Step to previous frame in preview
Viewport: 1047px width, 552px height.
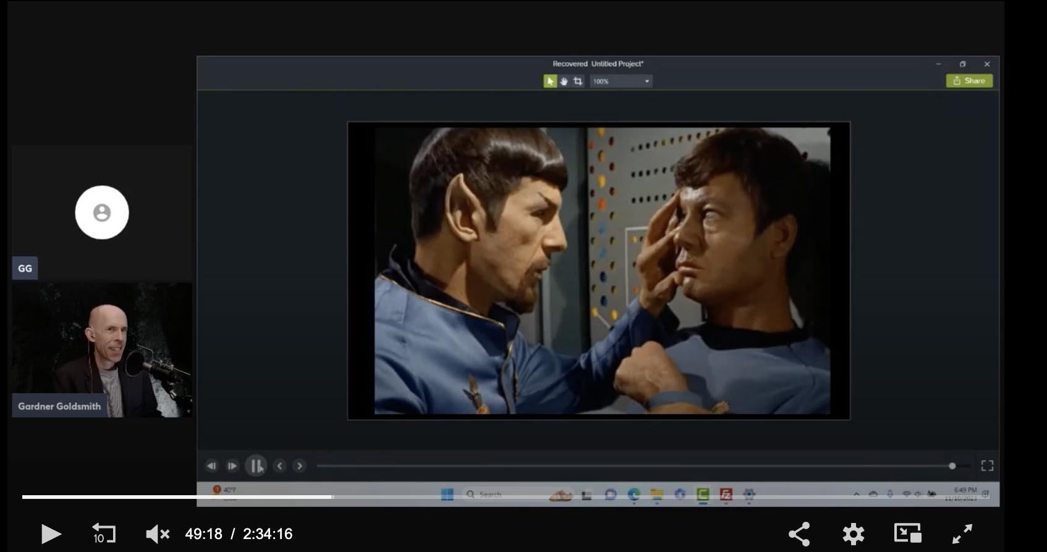(x=211, y=466)
